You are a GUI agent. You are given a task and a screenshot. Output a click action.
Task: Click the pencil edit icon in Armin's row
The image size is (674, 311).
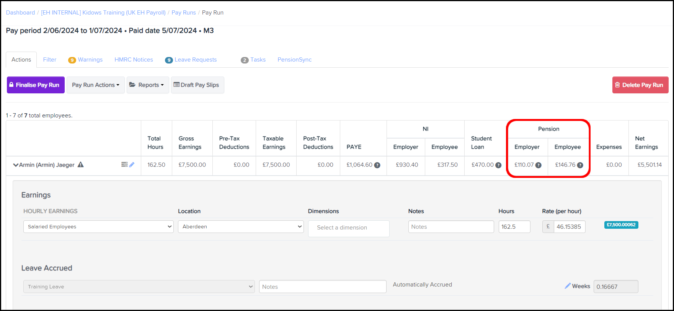tap(132, 164)
